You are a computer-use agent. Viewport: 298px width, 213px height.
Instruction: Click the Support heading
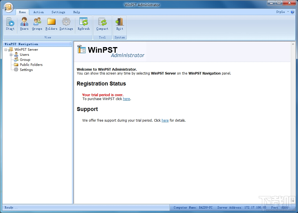pyautogui.click(x=87, y=109)
